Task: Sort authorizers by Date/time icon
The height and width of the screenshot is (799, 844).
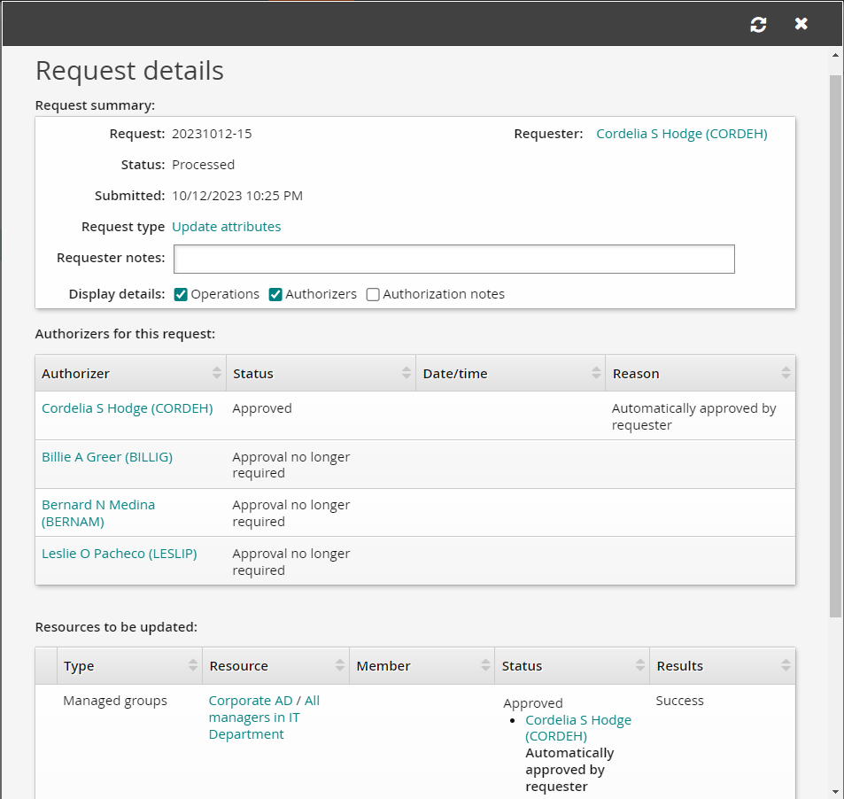Action: click(x=596, y=374)
